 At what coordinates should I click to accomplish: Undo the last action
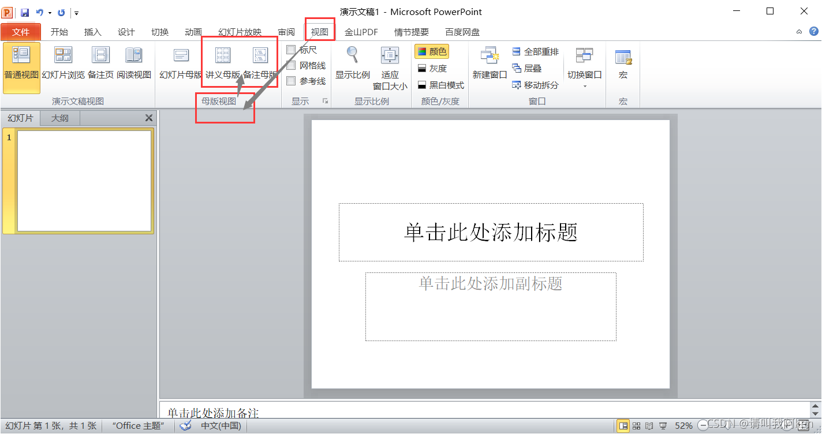point(39,12)
